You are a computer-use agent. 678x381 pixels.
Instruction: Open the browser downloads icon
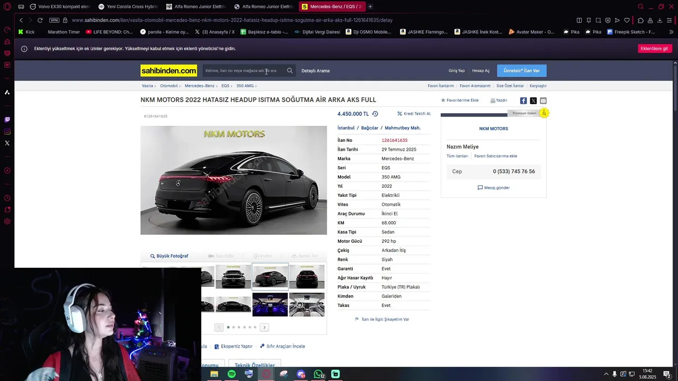pyautogui.click(x=659, y=20)
